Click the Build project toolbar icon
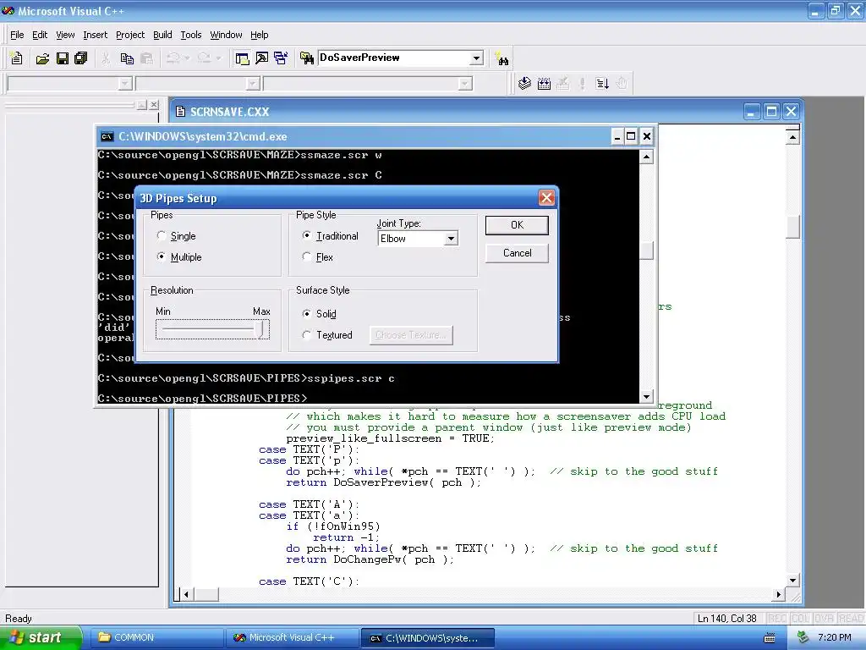 click(x=544, y=84)
